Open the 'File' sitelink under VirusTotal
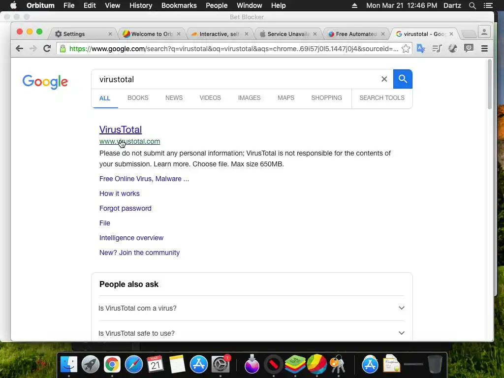The height and width of the screenshot is (378, 504). (104, 223)
